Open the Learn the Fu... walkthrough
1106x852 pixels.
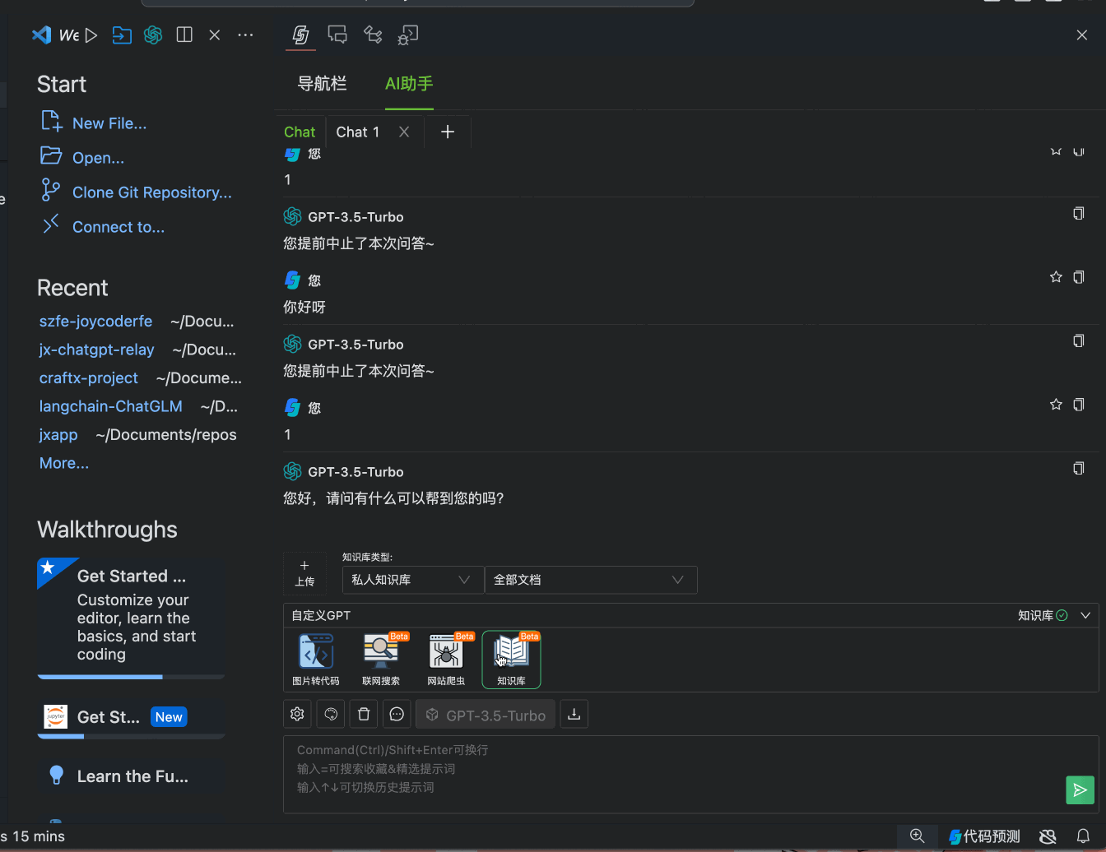tap(131, 776)
